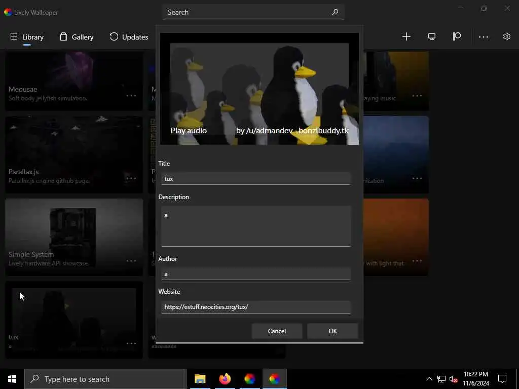519x389 pixels.
Task: Open the notification center icon
Action: click(502, 379)
